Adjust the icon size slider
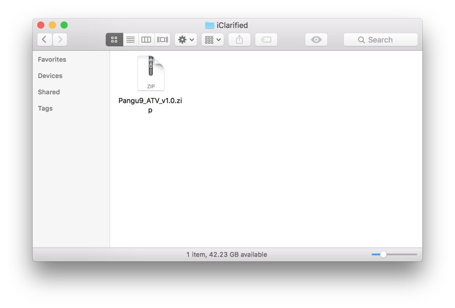455x308 pixels. (383, 254)
